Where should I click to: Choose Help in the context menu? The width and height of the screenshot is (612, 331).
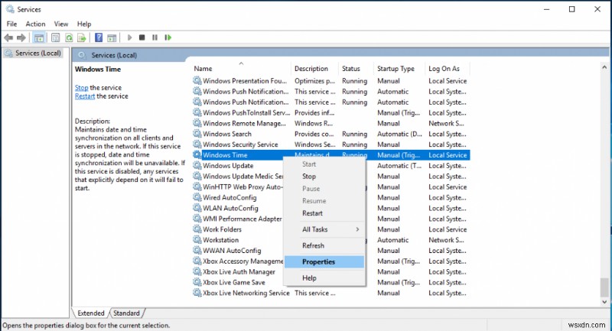pos(324,278)
